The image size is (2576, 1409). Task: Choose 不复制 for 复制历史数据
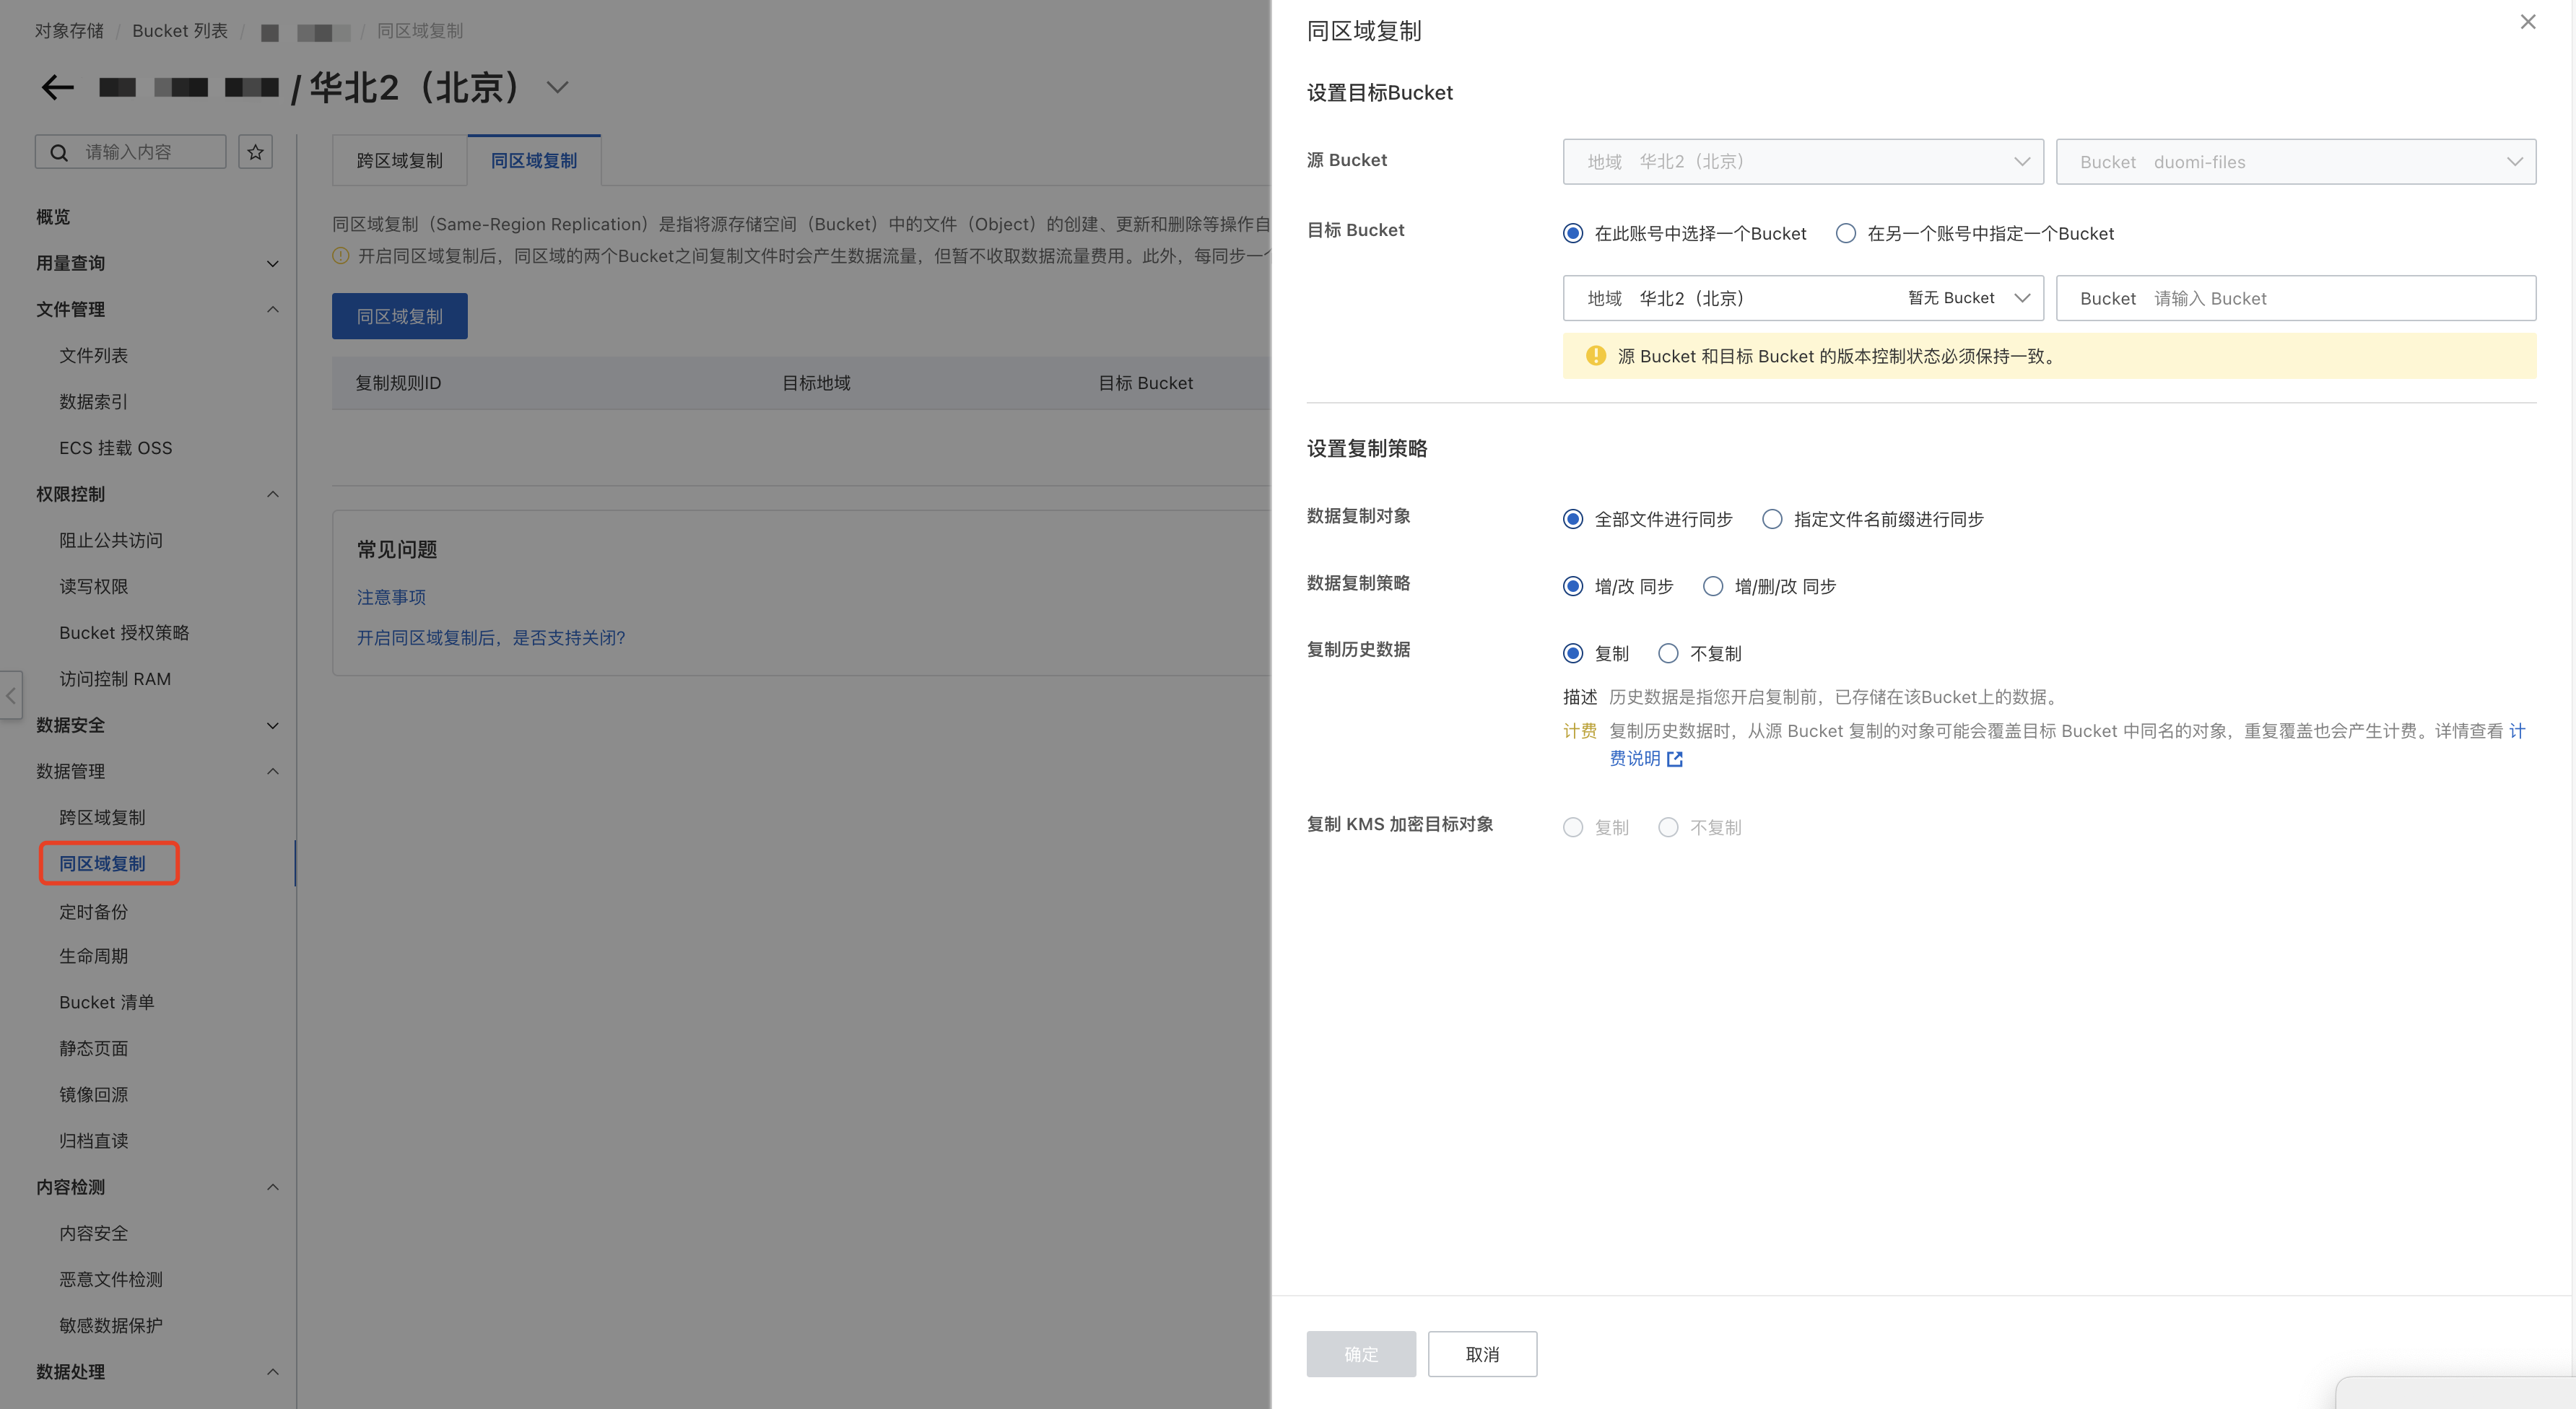point(1668,653)
